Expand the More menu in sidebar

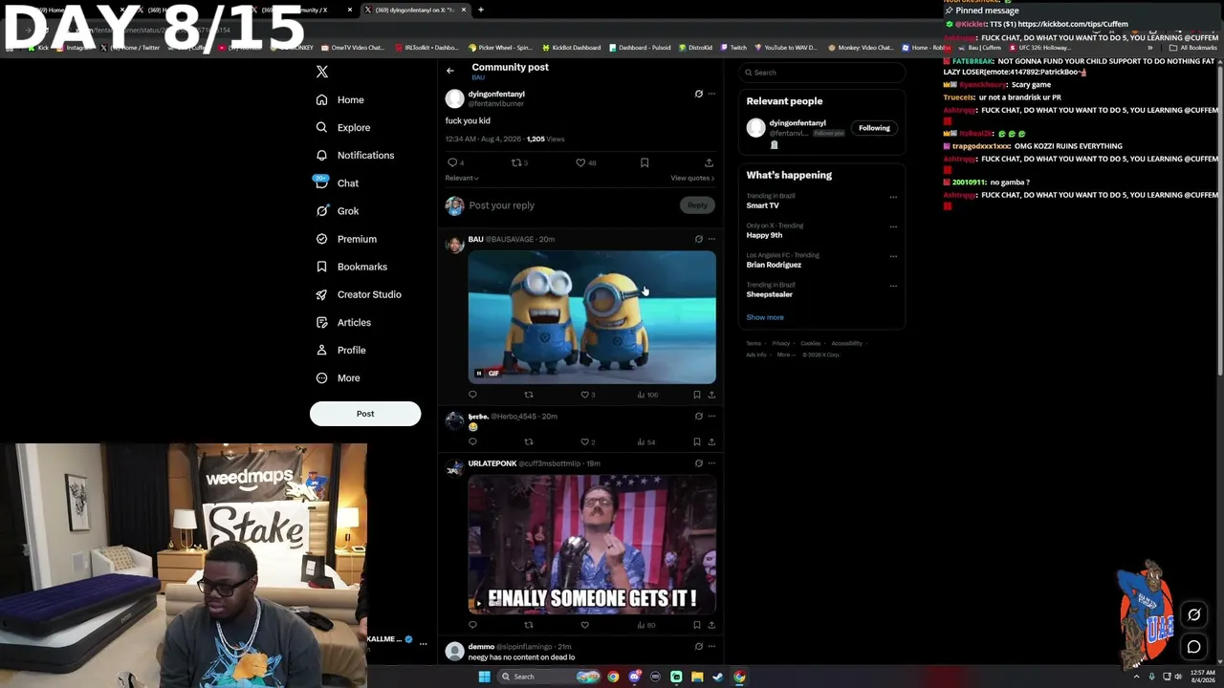338,377
